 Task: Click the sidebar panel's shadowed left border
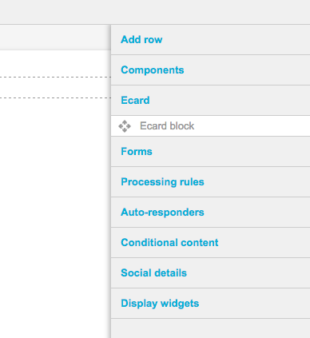[110, 181]
